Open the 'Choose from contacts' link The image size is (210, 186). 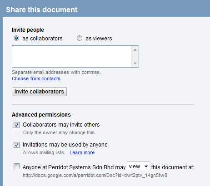coord(36,78)
